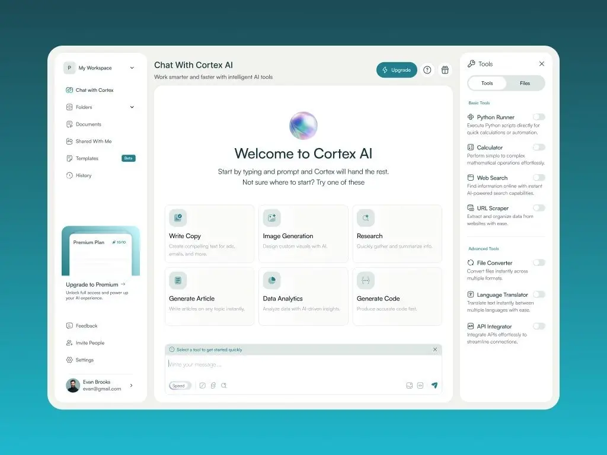607x455 pixels.
Task: Click the wrench icon beside Tools title
Action: coord(471,64)
